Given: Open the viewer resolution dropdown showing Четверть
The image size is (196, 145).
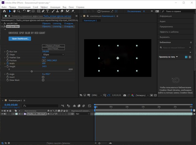Looking at the screenshot, I should 141,95.
